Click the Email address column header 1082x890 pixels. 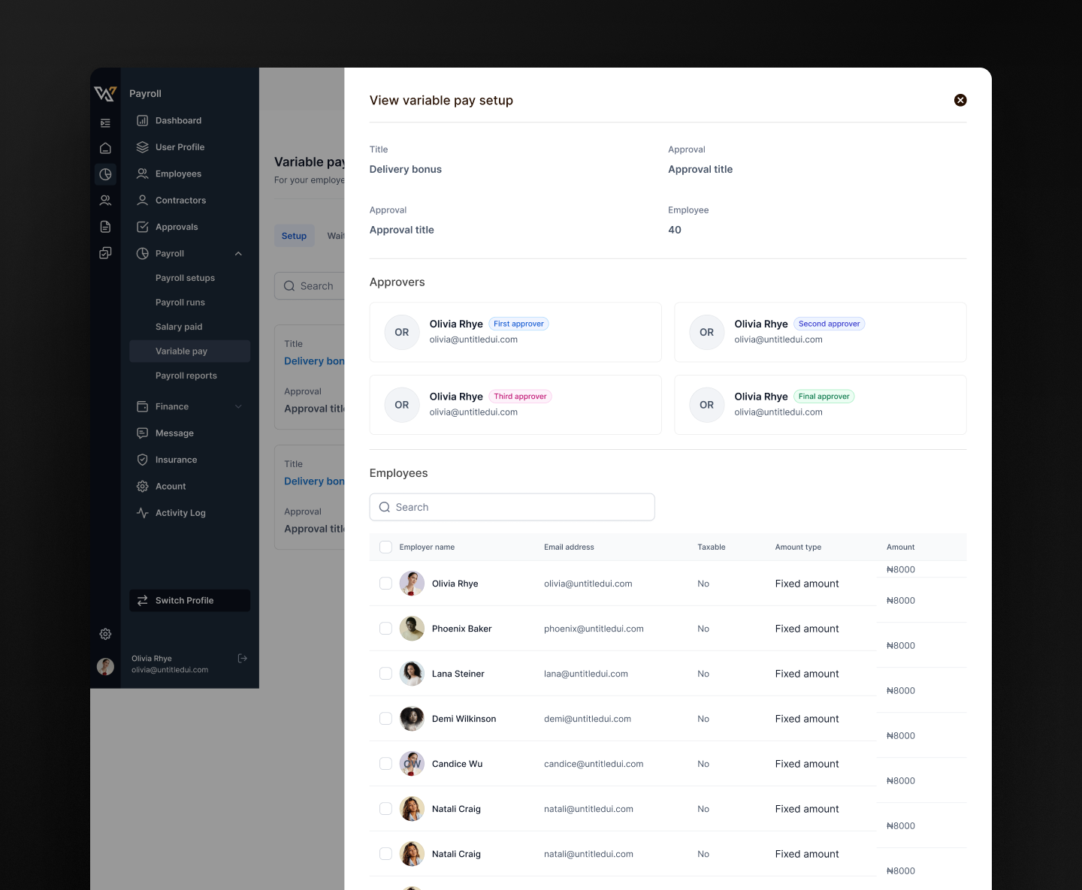[569, 547]
